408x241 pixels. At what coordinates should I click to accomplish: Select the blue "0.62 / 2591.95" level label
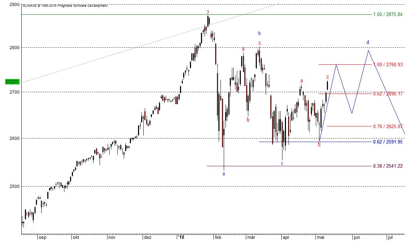[388, 142]
